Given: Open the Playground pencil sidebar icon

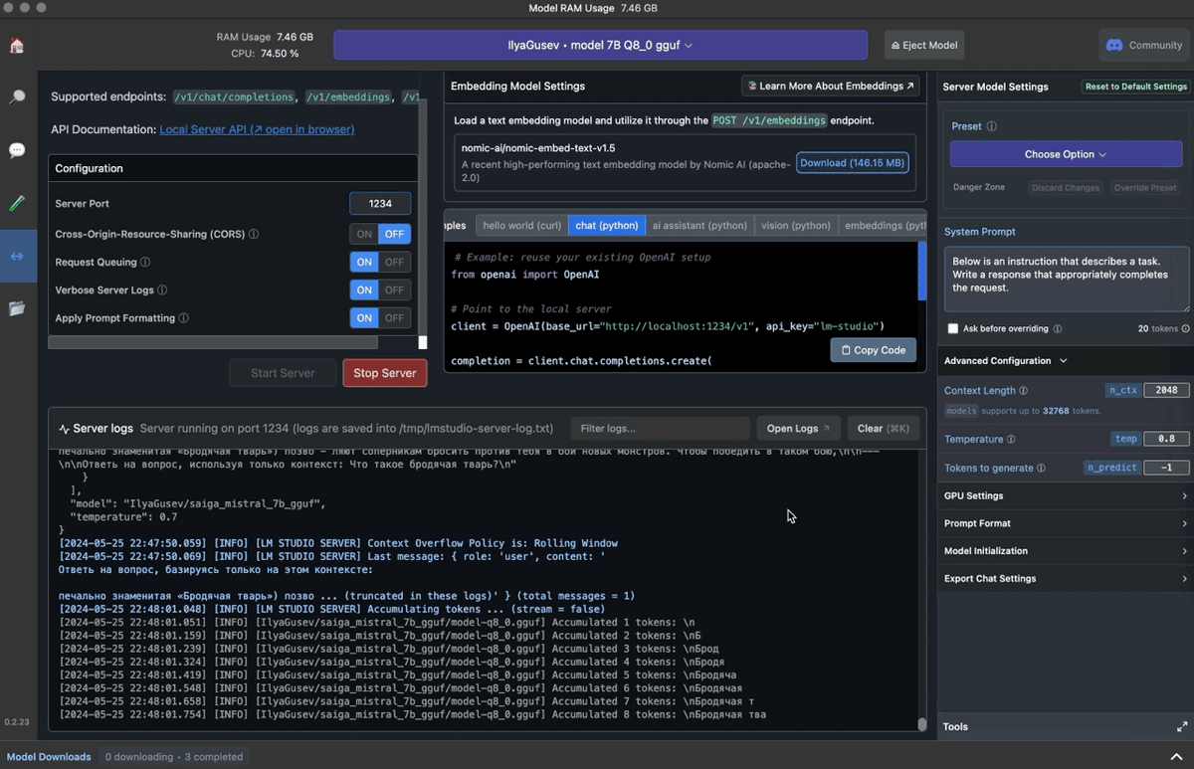Looking at the screenshot, I should pyautogui.click(x=17, y=203).
